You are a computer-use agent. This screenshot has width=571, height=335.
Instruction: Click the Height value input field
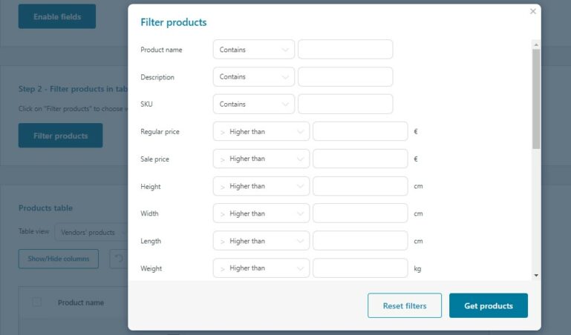tap(360, 186)
